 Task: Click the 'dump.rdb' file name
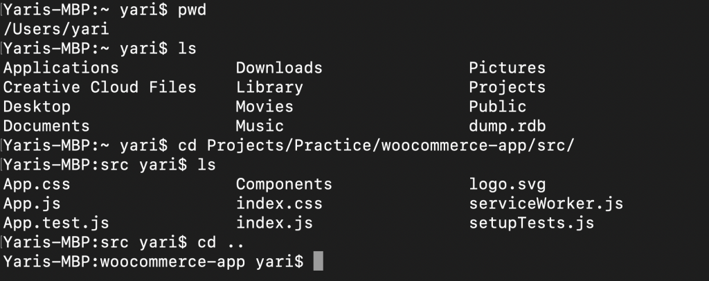(507, 127)
